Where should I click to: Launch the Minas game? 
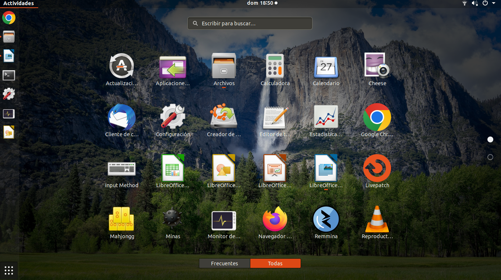(173, 219)
